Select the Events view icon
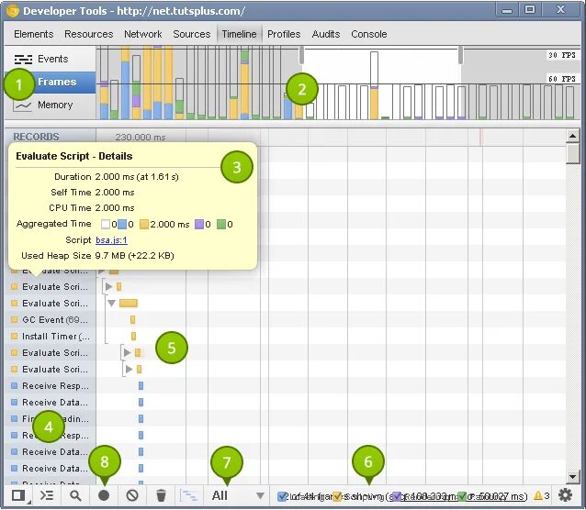 [23, 59]
